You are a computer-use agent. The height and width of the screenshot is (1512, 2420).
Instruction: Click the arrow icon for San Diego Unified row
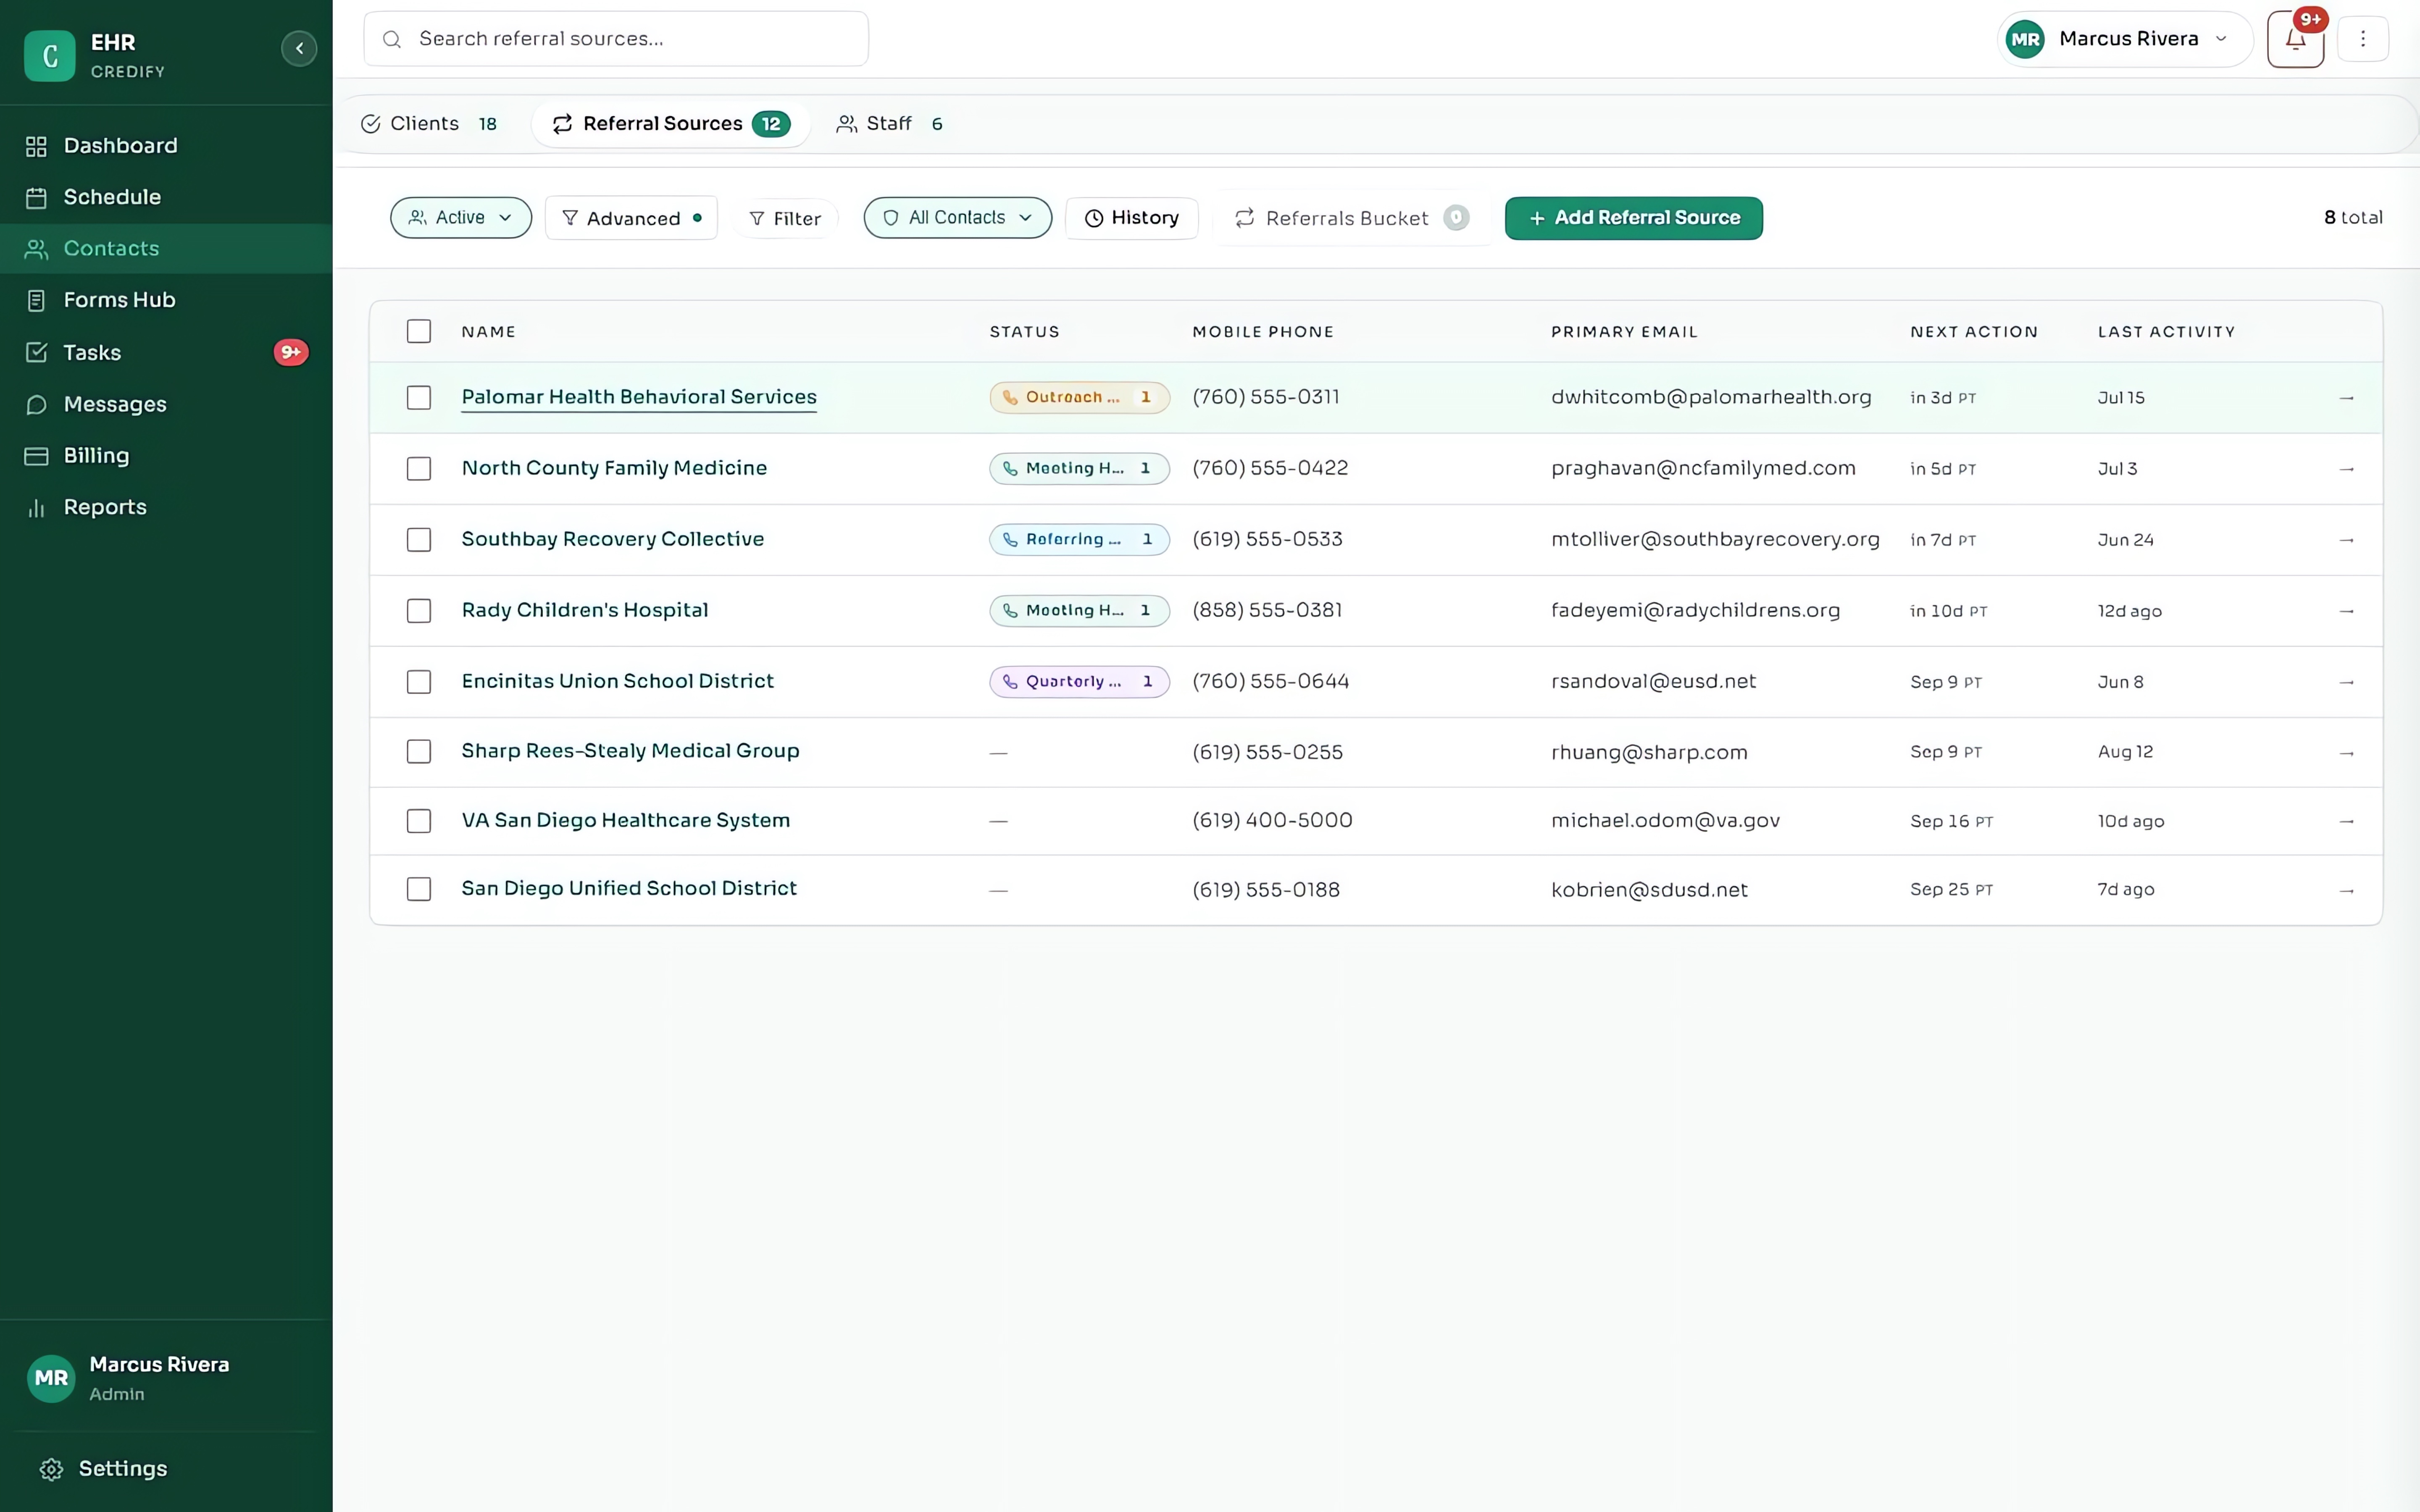[2347, 890]
